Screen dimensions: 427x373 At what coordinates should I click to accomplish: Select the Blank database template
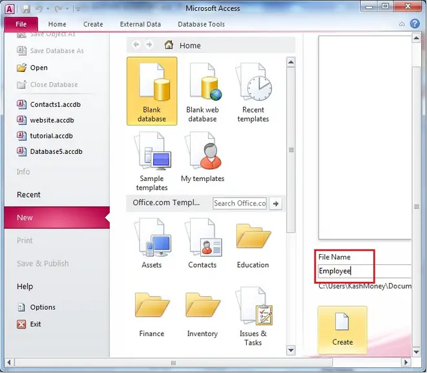tap(152, 91)
